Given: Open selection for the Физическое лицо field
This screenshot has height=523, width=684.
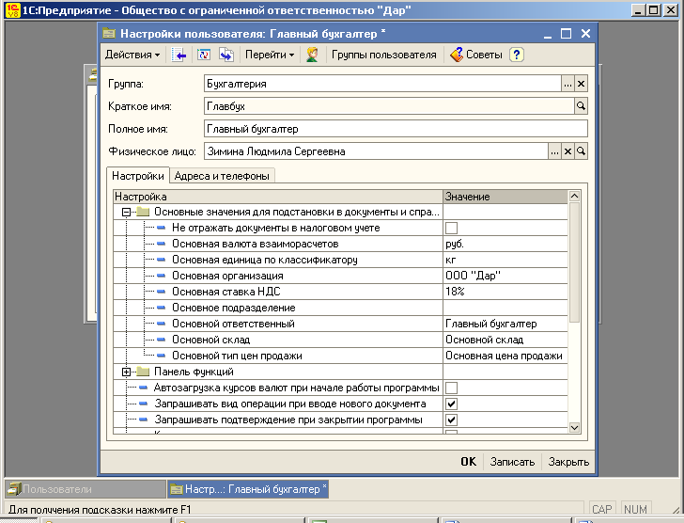Looking at the screenshot, I should pos(554,151).
